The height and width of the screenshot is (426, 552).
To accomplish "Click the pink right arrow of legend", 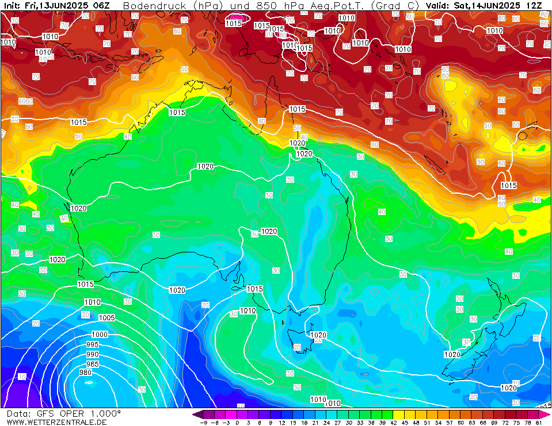I will [x=544, y=415].
